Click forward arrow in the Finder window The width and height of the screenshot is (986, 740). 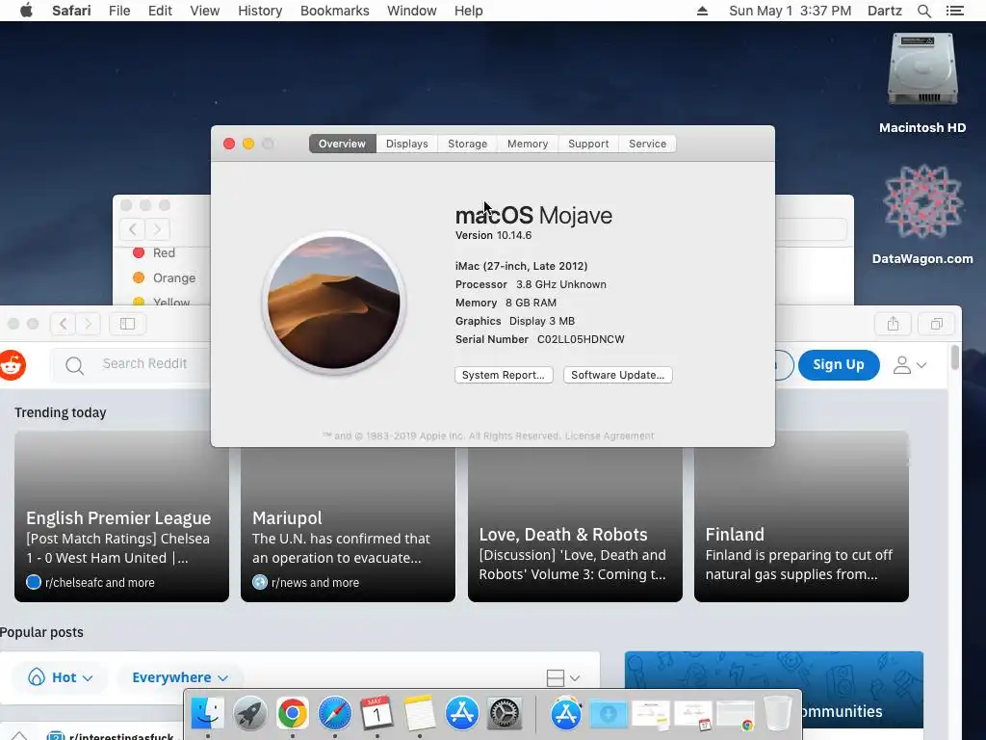(157, 229)
